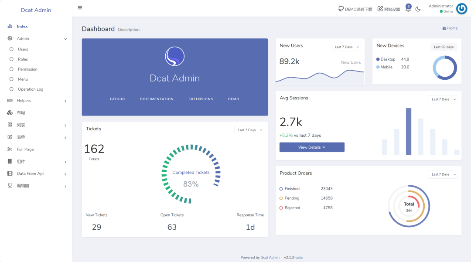Expand the 列表 menu arrow
471x262 pixels.
65,126
